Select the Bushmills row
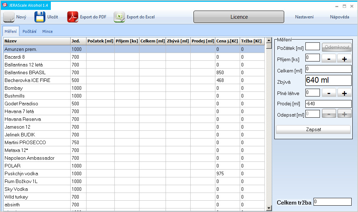This screenshot has width=358, height=212. pyautogui.click(x=134, y=96)
